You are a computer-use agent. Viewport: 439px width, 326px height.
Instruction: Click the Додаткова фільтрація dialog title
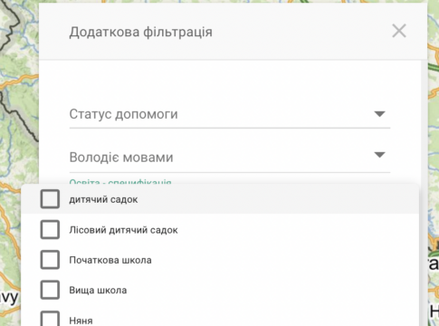[141, 32]
